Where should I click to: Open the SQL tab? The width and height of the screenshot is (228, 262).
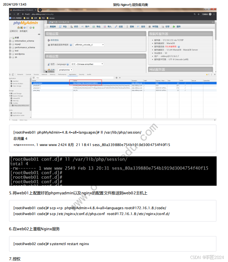coord(63,27)
